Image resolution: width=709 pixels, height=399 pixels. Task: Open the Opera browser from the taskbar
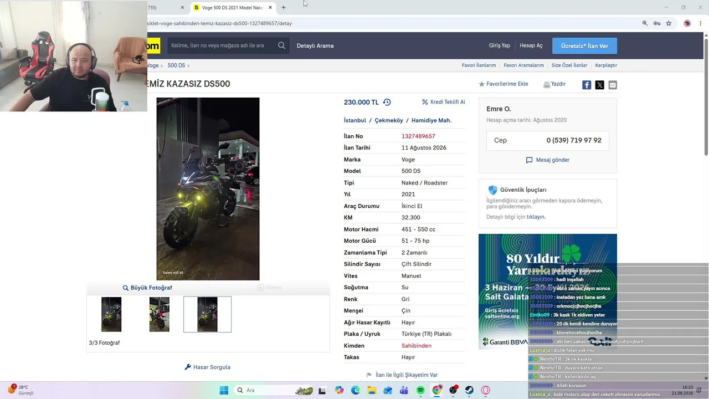(x=486, y=390)
